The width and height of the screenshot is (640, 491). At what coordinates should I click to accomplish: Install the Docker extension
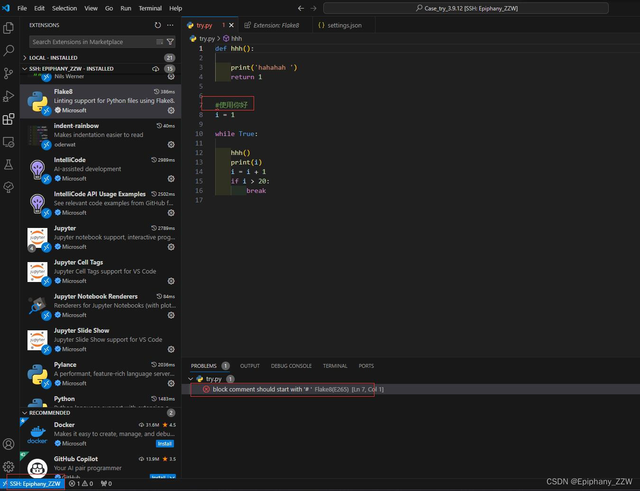click(165, 444)
